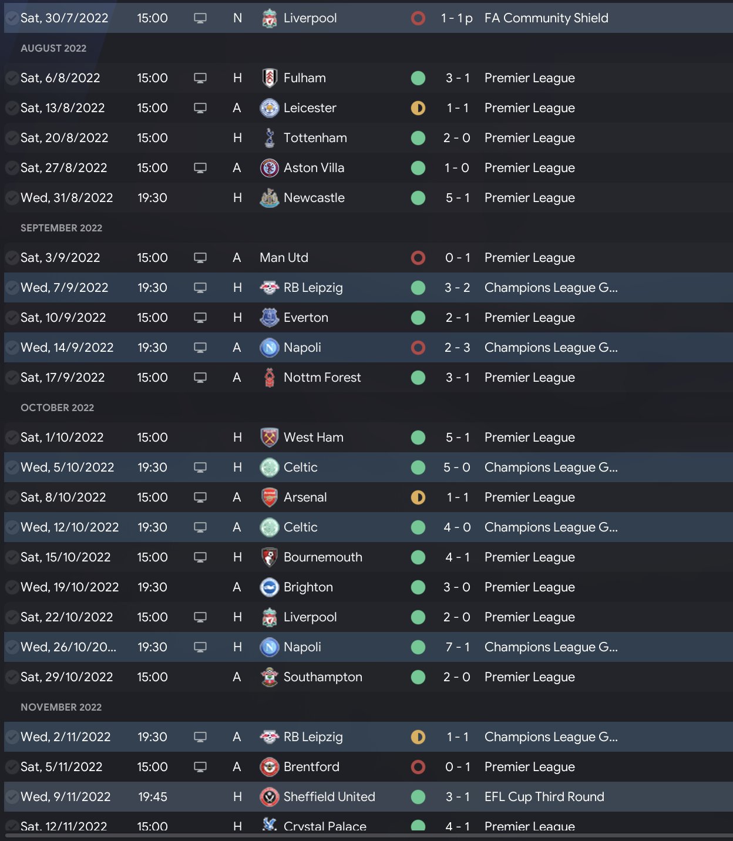The image size is (733, 841).
Task: Open Nottm Forest team name link
Action: (x=322, y=378)
